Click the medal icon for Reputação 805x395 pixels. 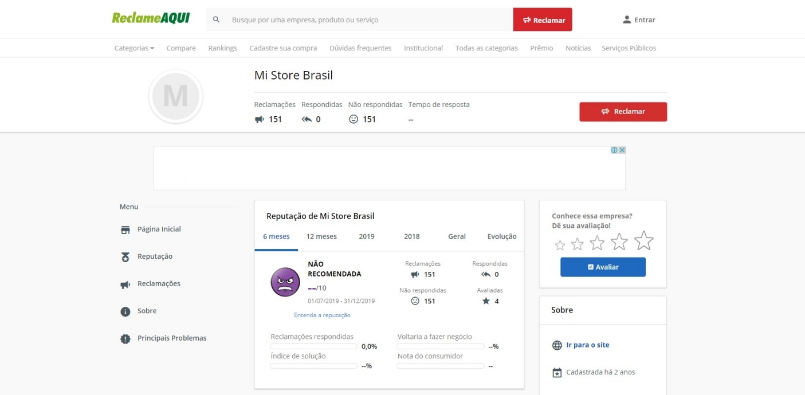125,257
